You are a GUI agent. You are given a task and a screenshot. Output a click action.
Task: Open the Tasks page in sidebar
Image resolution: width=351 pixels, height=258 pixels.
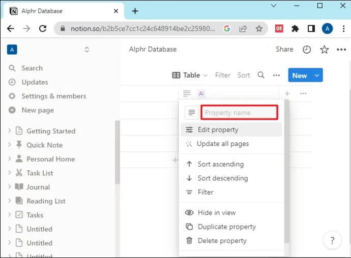[x=35, y=215]
